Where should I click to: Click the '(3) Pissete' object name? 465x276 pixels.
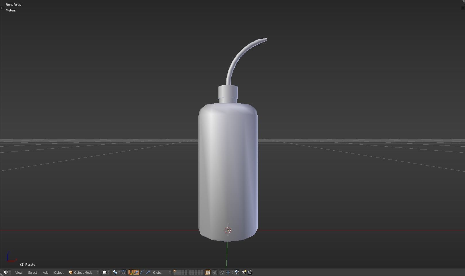pyautogui.click(x=28, y=265)
